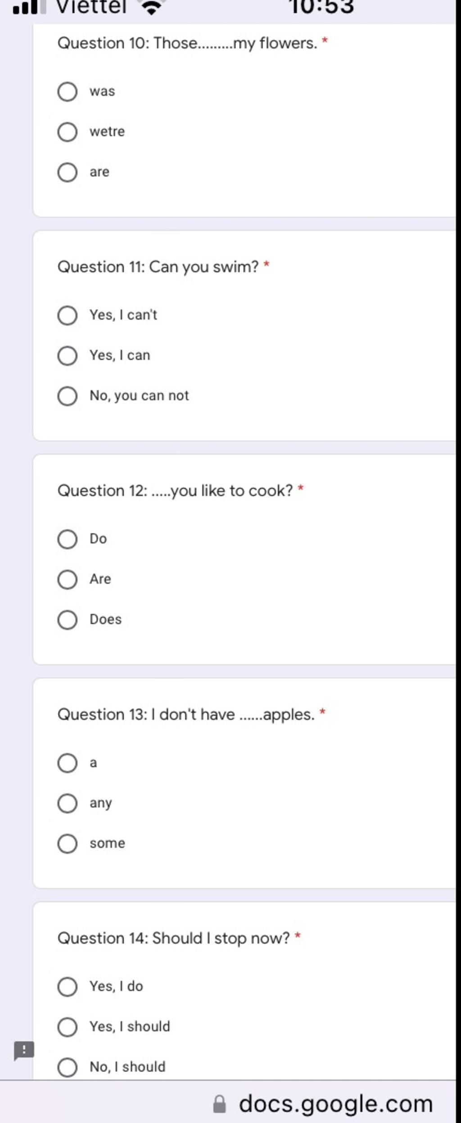Tap the lock icon beside docs.google.com
Screen dimensions: 461x1123
(x=219, y=1104)
